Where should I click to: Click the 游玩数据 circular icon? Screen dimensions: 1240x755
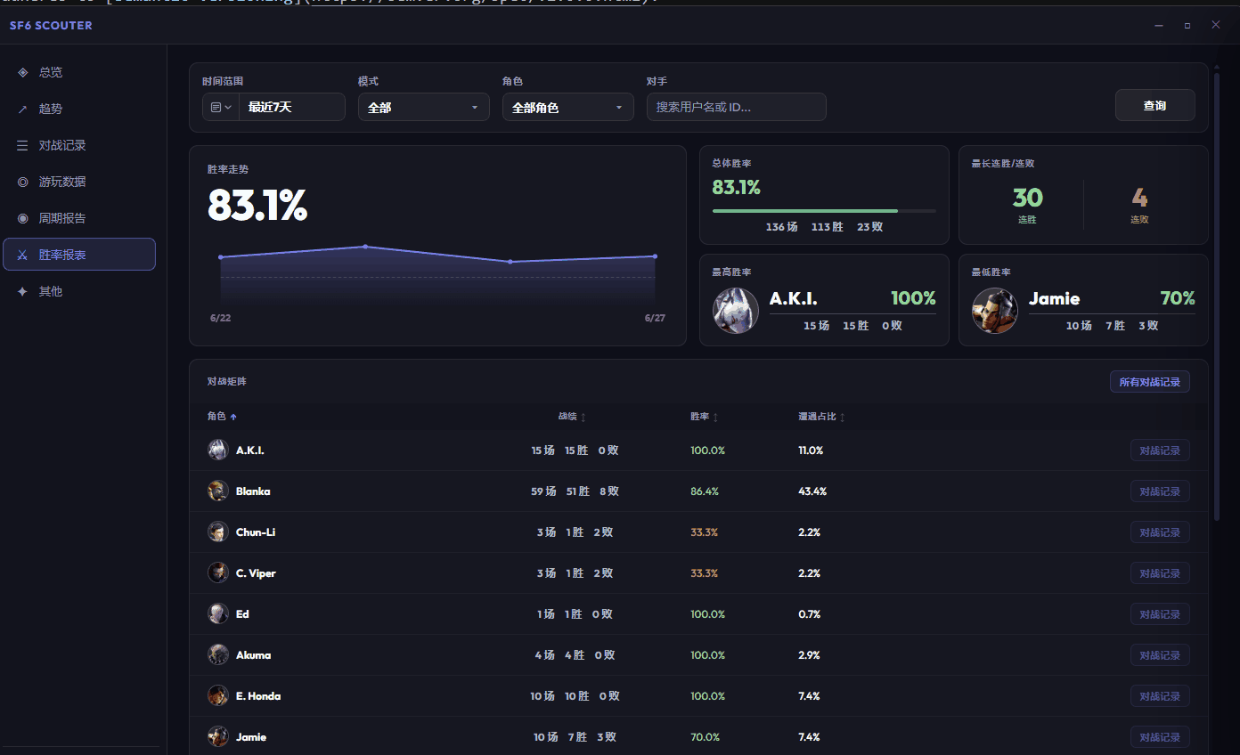click(x=23, y=182)
